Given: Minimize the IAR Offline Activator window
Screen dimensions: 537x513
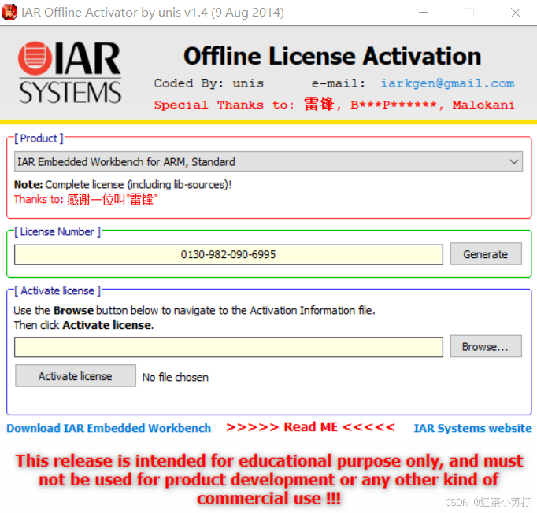Looking at the screenshot, I should [x=424, y=13].
